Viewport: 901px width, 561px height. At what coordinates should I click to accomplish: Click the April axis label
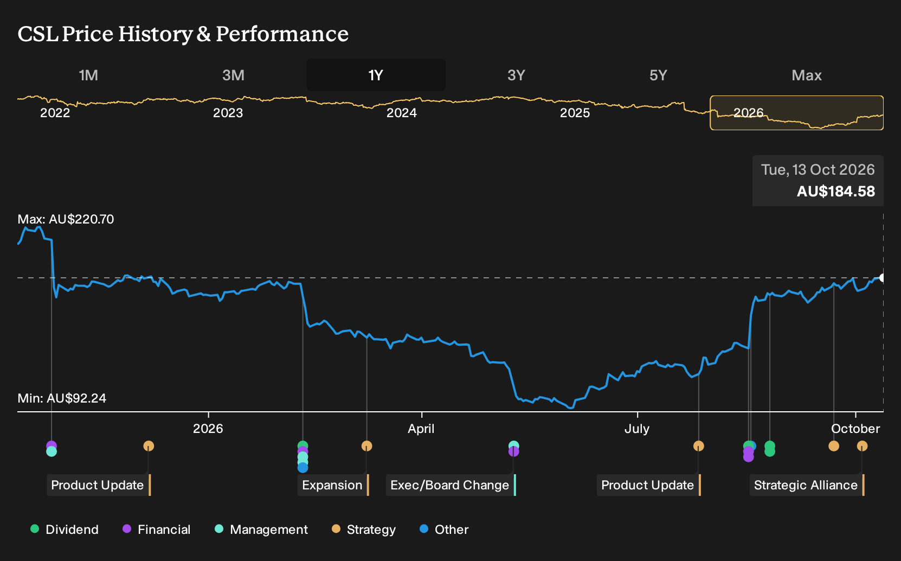pyautogui.click(x=421, y=429)
